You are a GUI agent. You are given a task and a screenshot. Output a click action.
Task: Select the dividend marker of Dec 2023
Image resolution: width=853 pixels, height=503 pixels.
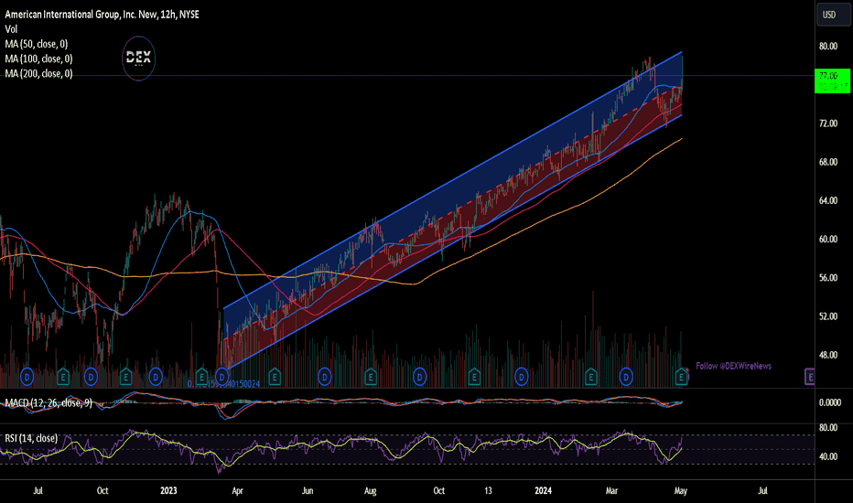[521, 376]
